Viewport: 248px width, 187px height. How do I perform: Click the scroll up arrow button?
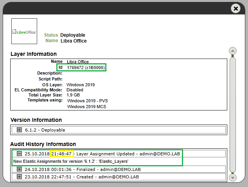233,51
